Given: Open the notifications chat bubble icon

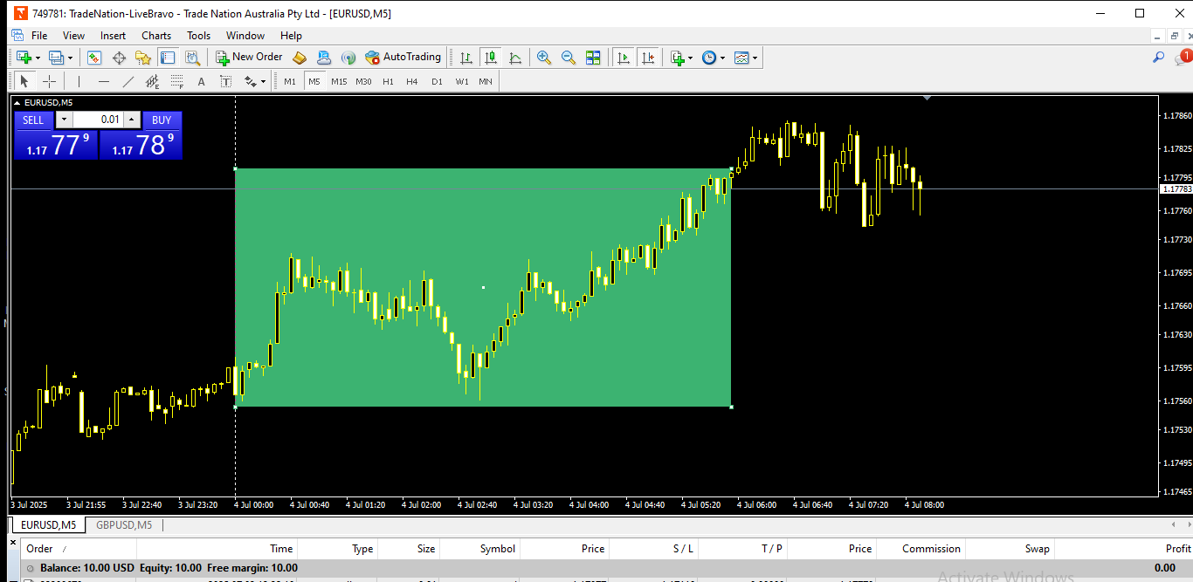Looking at the screenshot, I should [1183, 58].
